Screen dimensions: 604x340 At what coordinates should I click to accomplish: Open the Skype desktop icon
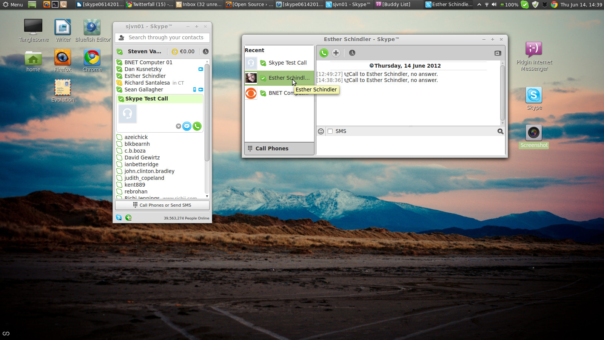coord(534,99)
